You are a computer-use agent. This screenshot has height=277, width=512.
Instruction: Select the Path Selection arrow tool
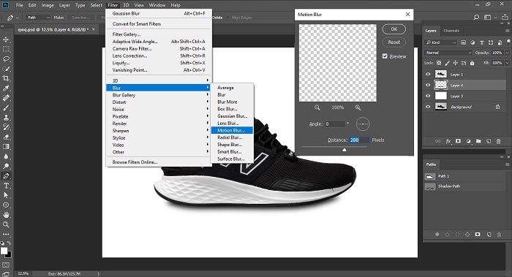(6, 195)
